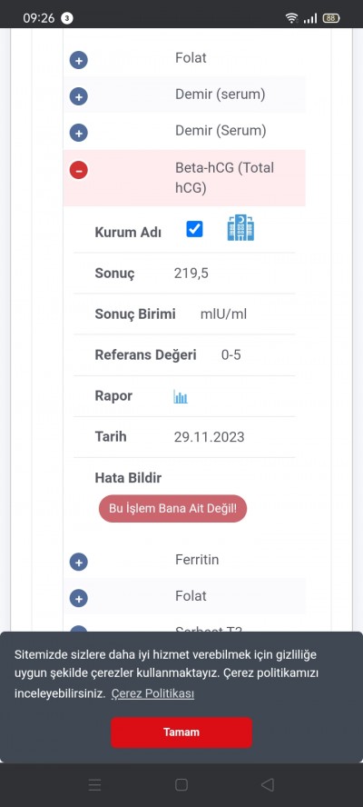Expand the Folat row below Ferritin

tap(79, 599)
